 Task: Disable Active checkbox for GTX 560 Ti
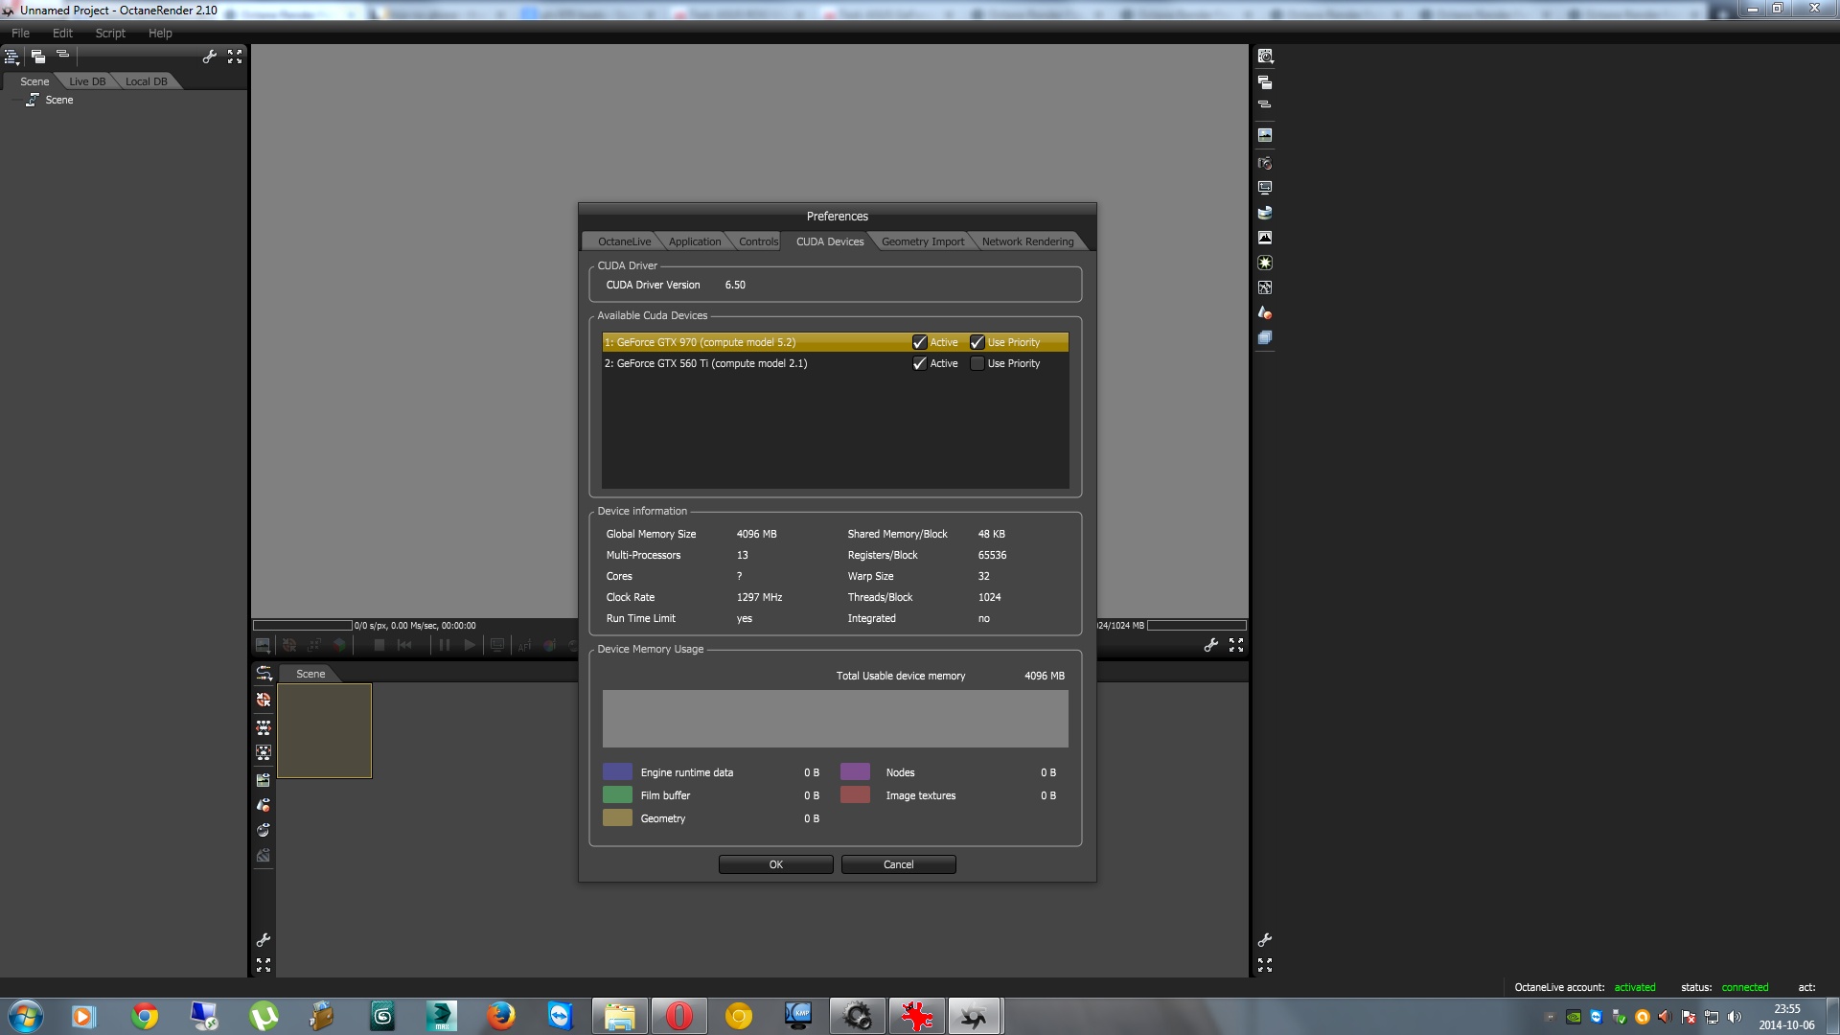point(920,363)
